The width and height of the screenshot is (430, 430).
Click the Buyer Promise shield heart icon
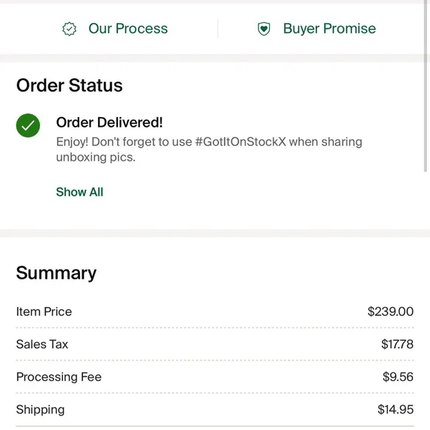point(264,29)
